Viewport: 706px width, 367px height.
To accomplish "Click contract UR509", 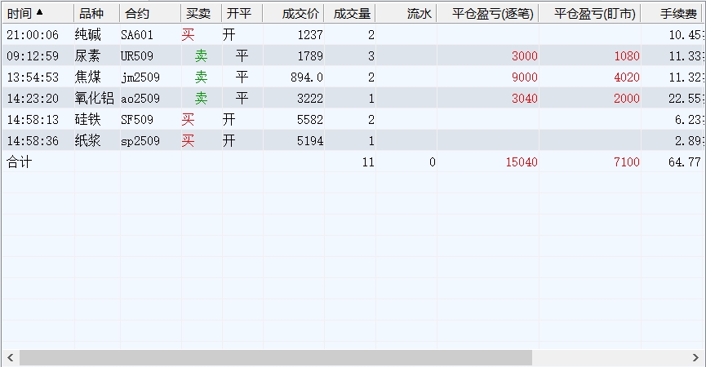I will (x=137, y=55).
